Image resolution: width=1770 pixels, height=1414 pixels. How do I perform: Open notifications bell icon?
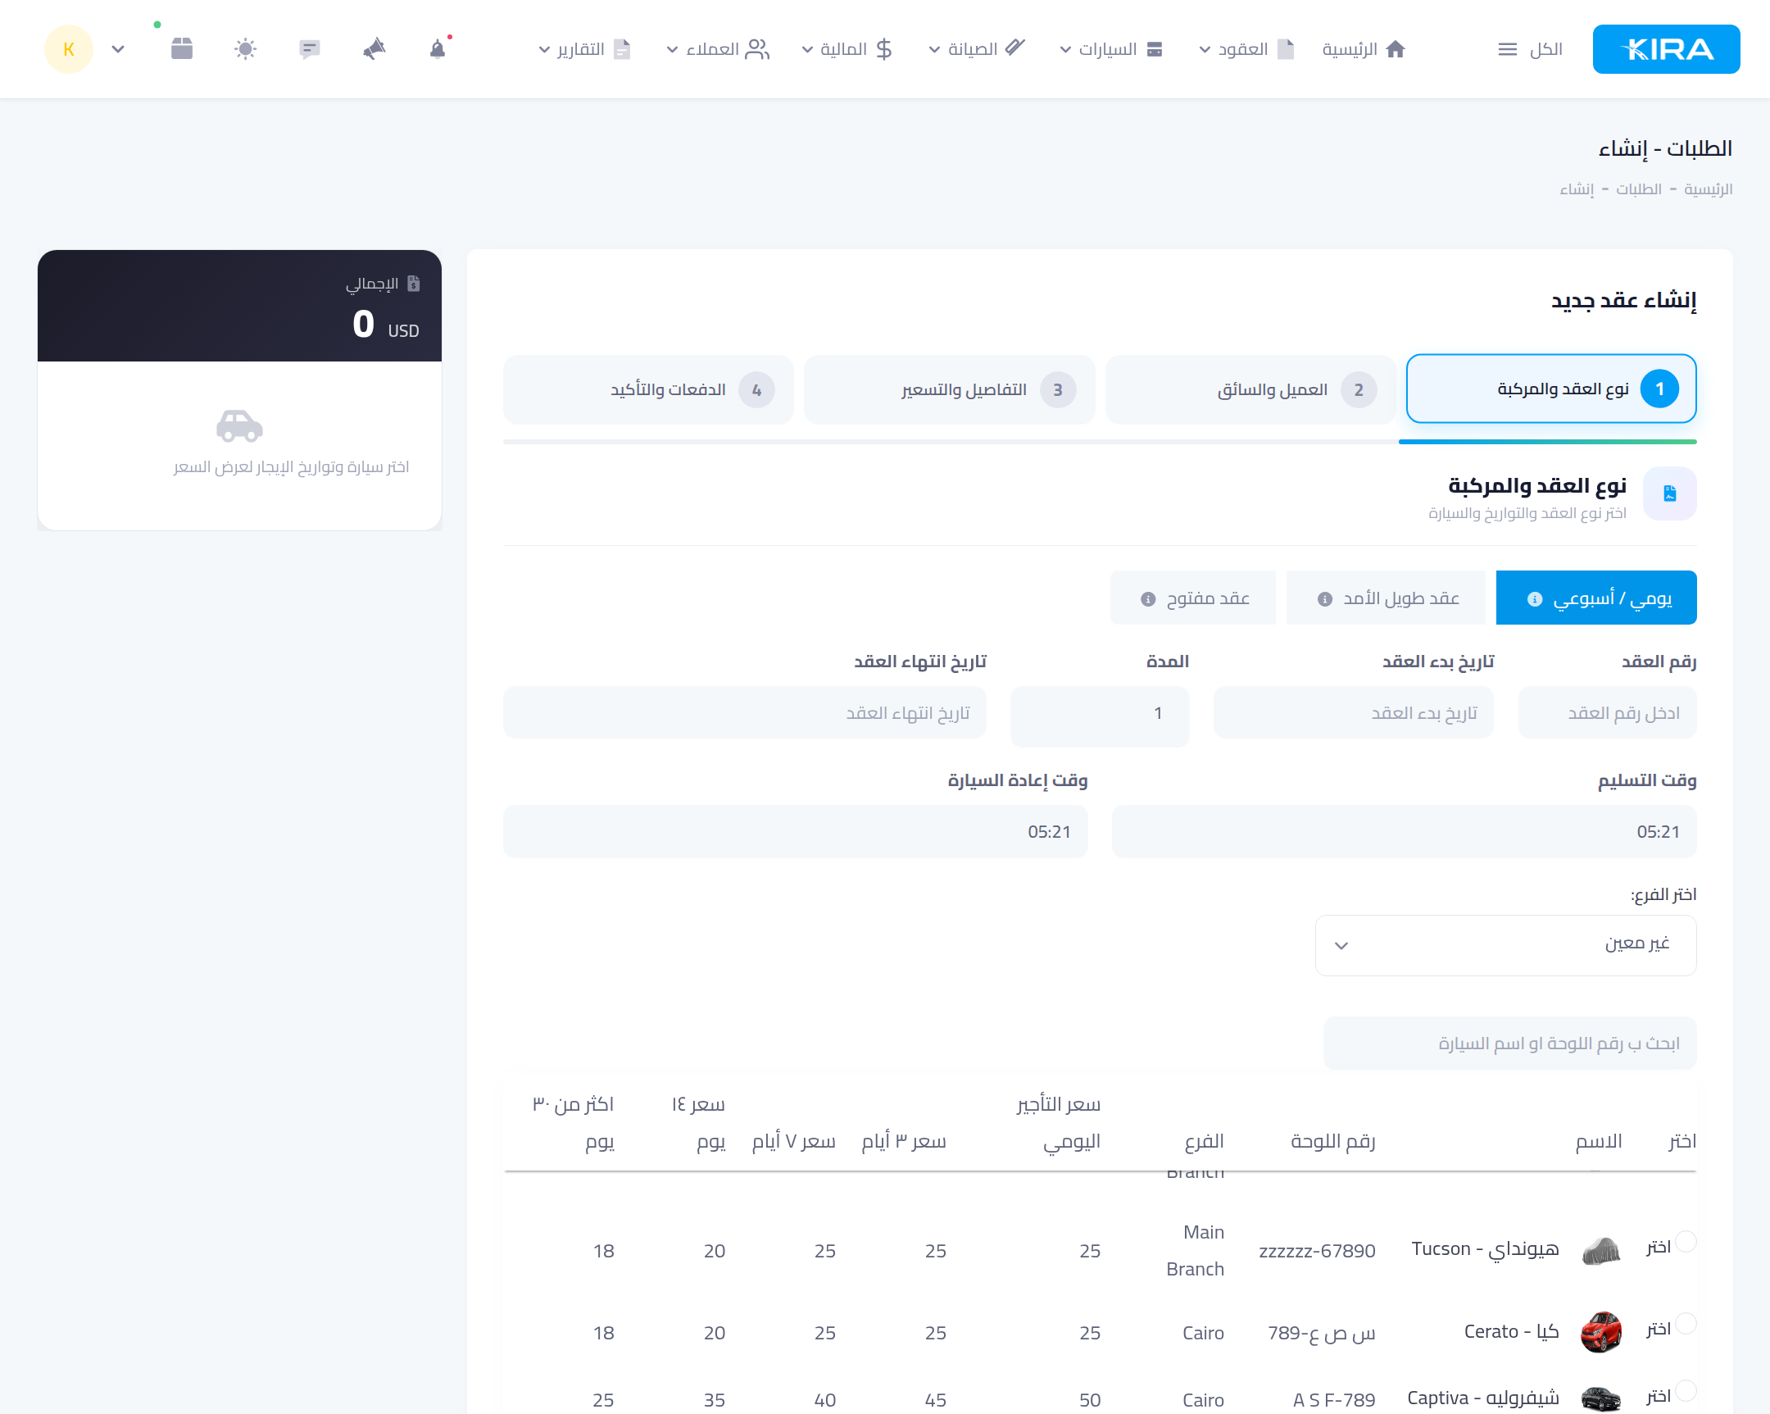pos(438,49)
